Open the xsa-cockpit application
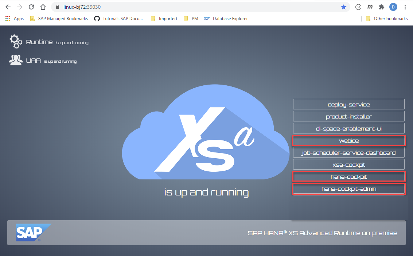Image resolution: width=413 pixels, height=256 pixels. click(349, 164)
